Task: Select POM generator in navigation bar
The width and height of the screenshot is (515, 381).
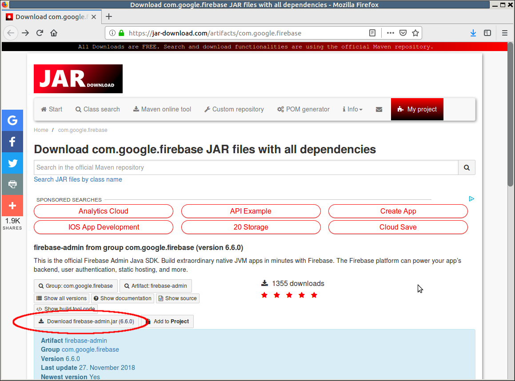Action: (303, 109)
